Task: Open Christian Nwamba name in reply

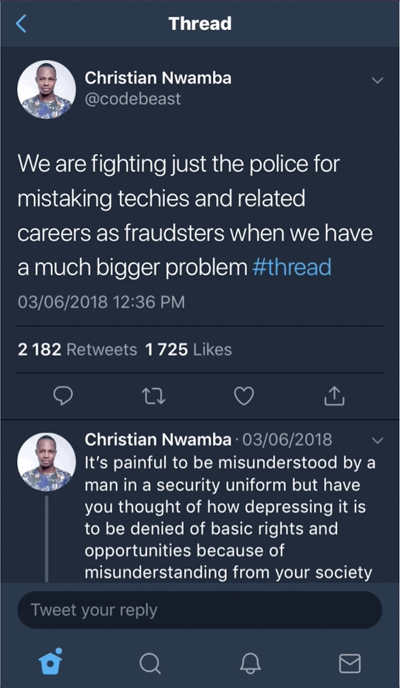Action: coord(158,440)
